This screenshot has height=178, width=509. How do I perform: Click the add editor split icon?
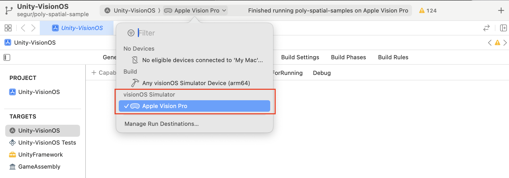click(503, 28)
